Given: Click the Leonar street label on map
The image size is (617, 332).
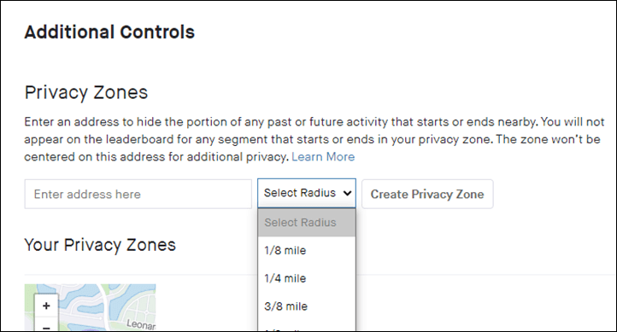Looking at the screenshot, I should click(141, 324).
